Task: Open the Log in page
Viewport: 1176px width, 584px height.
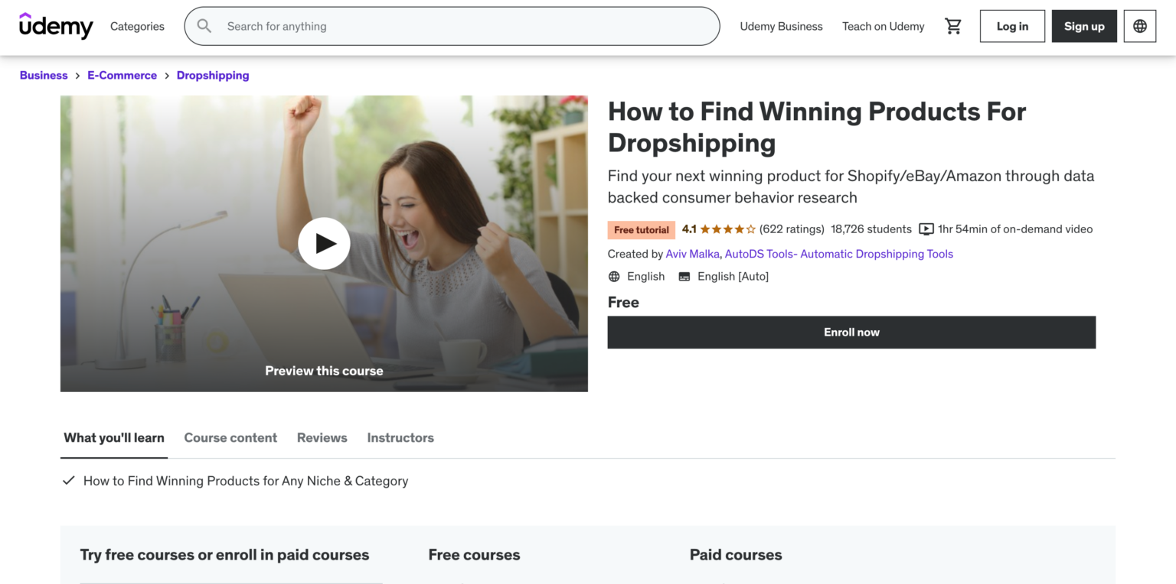Action: pyautogui.click(x=1012, y=25)
